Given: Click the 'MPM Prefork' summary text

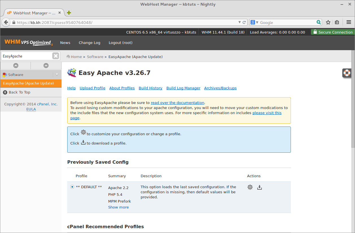Looking at the screenshot, I should (119, 201).
